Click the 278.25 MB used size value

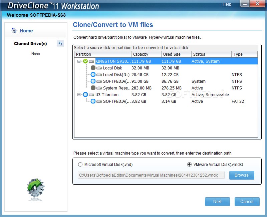[x=172, y=88]
